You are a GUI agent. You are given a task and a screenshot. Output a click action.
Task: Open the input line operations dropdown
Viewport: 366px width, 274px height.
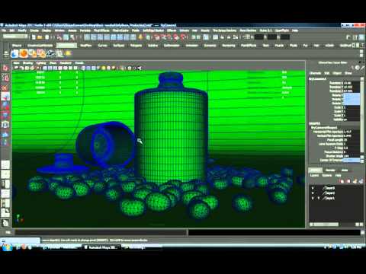(249, 37)
